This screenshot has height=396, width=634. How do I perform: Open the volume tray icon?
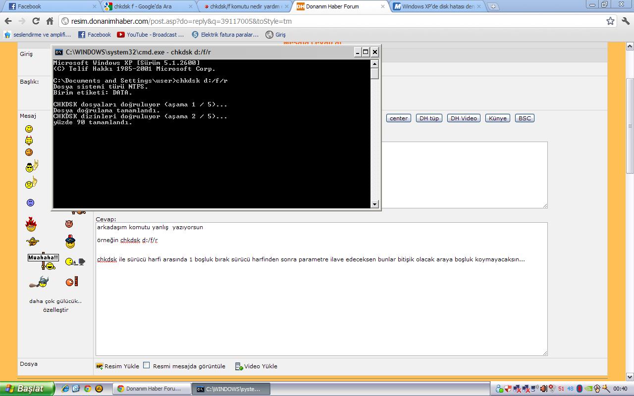click(x=543, y=389)
